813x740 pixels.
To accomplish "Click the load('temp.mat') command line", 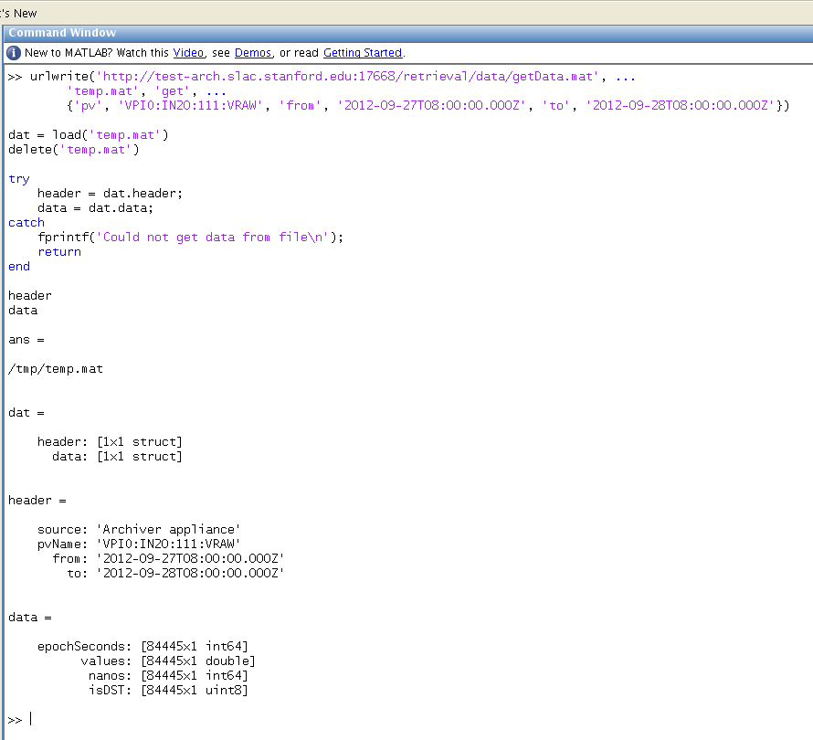I will 89,135.
